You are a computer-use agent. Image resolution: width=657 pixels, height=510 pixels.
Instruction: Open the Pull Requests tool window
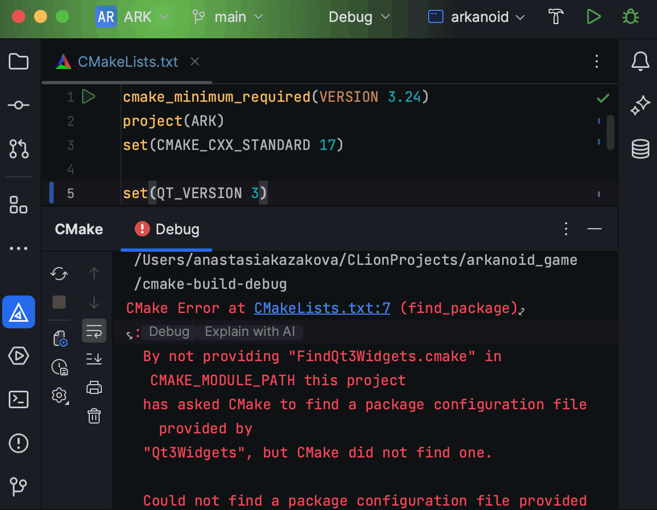point(19,148)
